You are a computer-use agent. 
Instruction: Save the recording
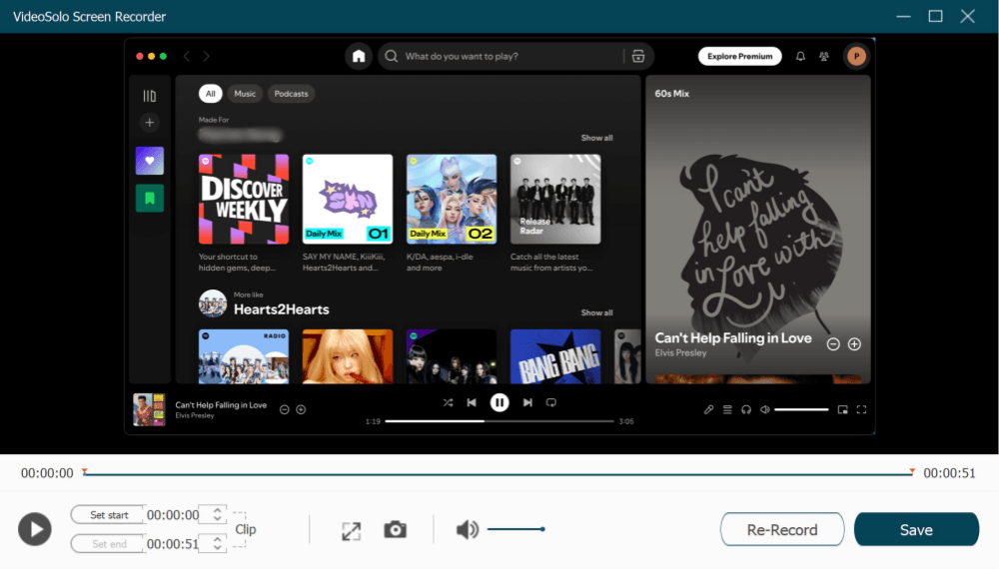[916, 529]
